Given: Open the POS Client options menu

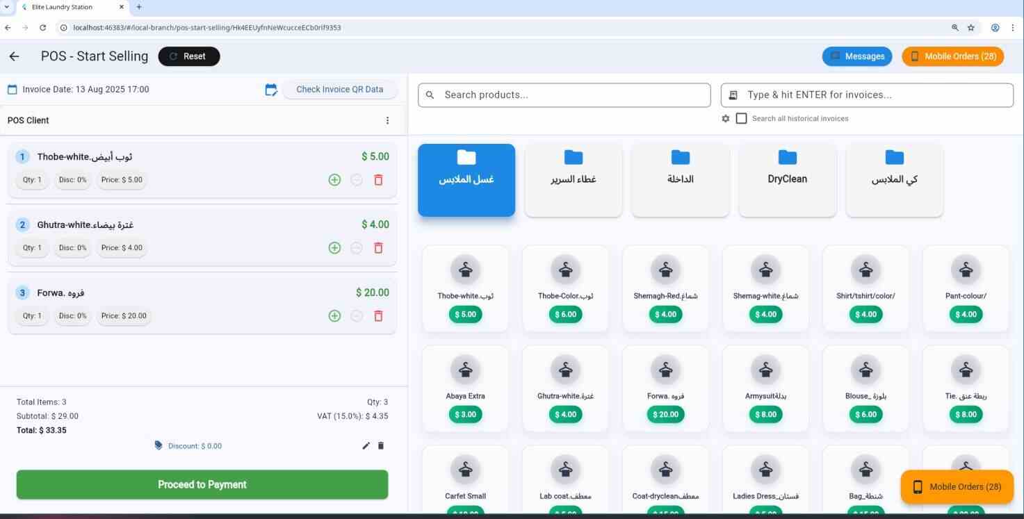Looking at the screenshot, I should (x=387, y=120).
